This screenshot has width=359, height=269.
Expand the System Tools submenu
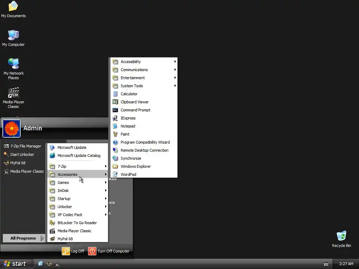tap(144, 86)
